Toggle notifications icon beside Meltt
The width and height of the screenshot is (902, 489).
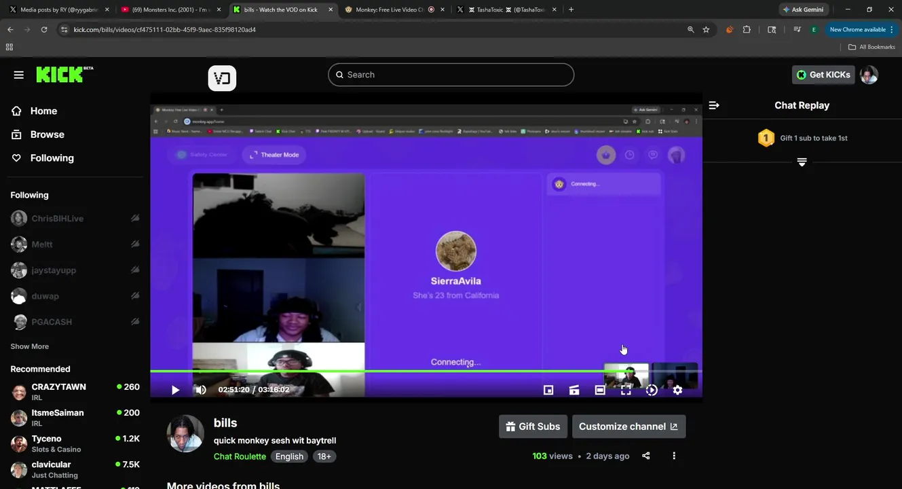pyautogui.click(x=135, y=244)
